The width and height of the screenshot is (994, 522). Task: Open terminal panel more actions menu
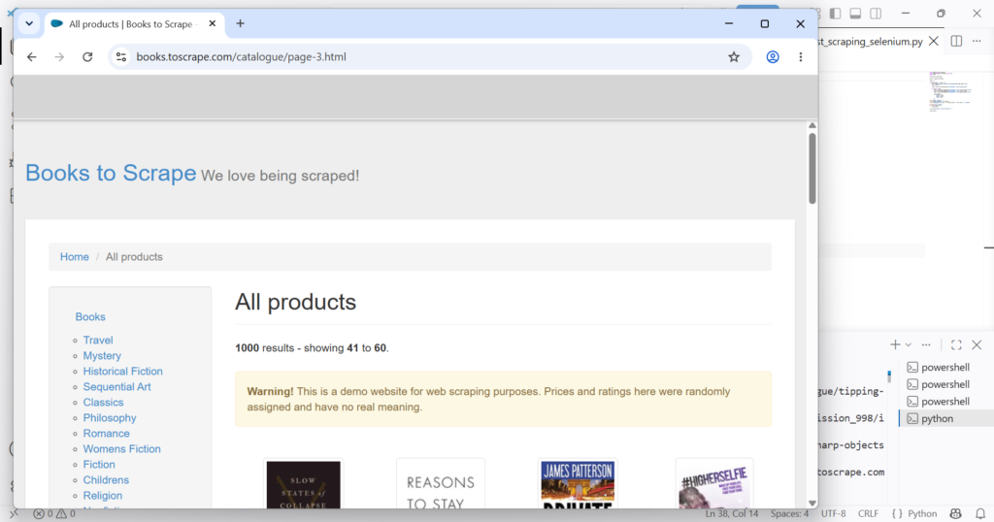(x=926, y=345)
